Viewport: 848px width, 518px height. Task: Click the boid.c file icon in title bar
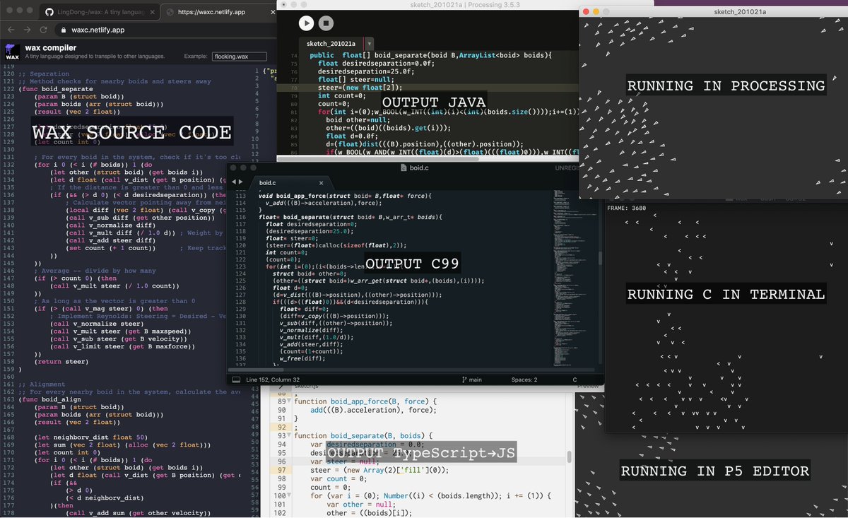pyautogui.click(x=403, y=168)
